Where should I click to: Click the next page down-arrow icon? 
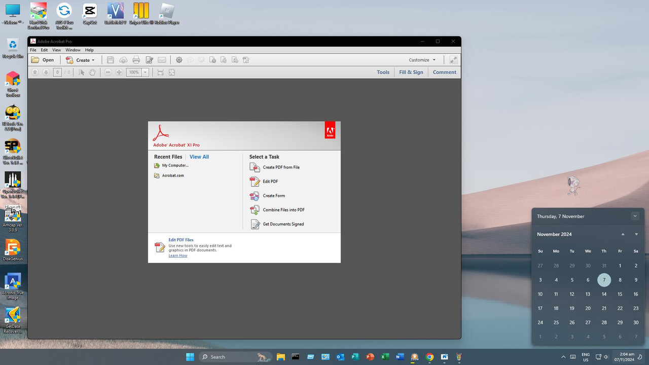pyautogui.click(x=46, y=72)
